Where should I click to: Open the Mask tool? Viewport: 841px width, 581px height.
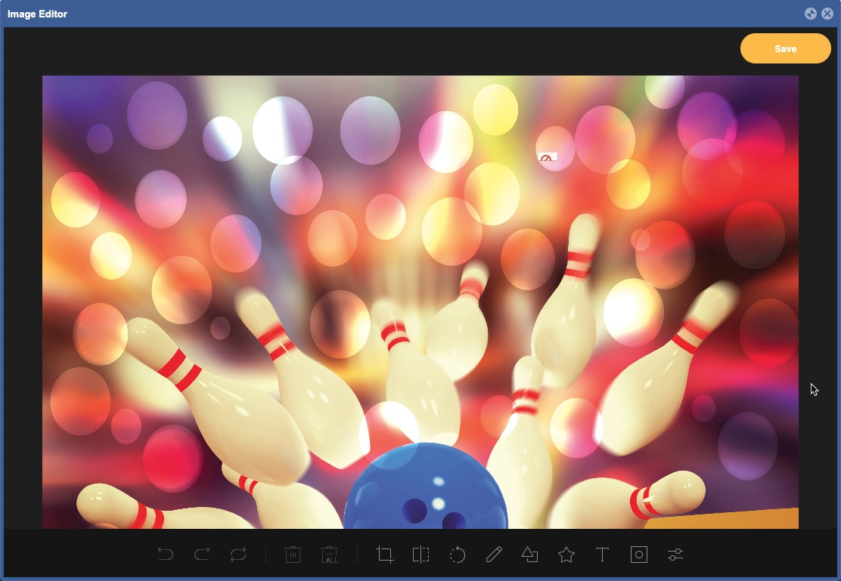[x=639, y=555]
